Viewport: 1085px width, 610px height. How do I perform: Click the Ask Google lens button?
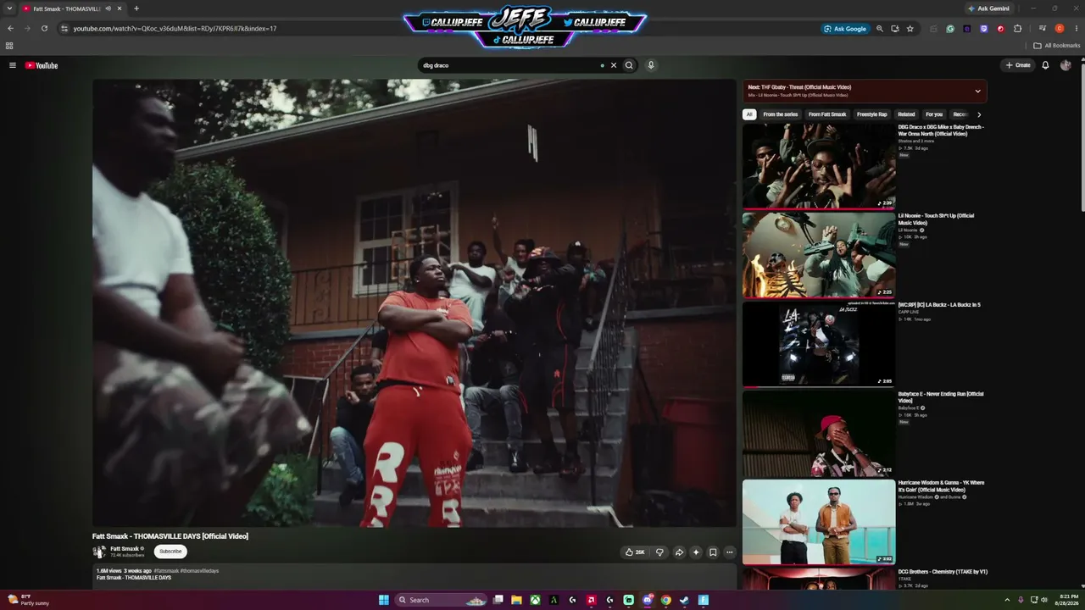pos(845,29)
